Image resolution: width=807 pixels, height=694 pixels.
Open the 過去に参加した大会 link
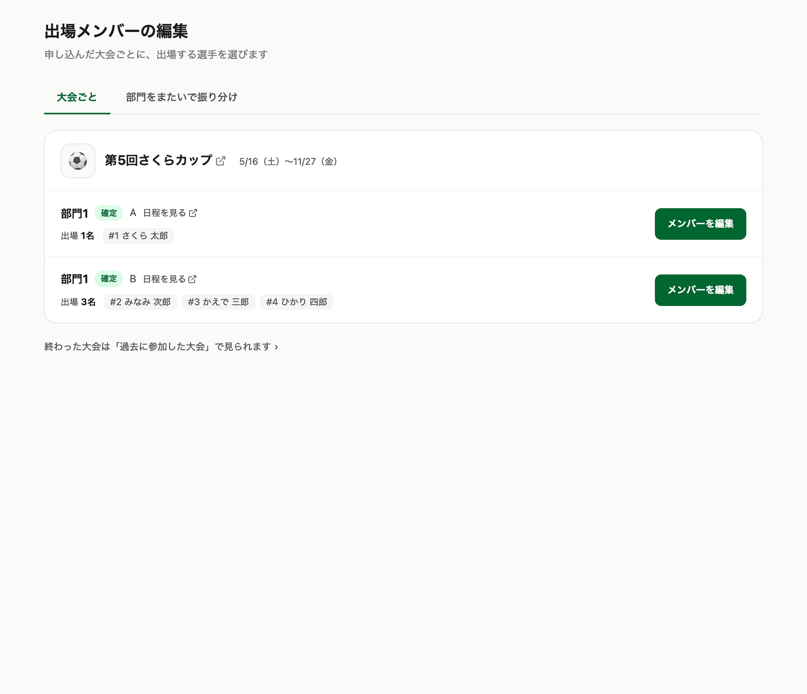click(x=161, y=347)
